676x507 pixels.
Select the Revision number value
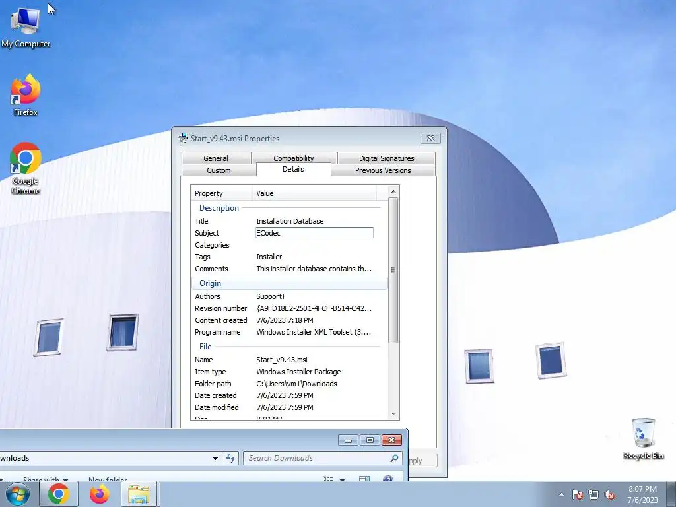coord(314,308)
